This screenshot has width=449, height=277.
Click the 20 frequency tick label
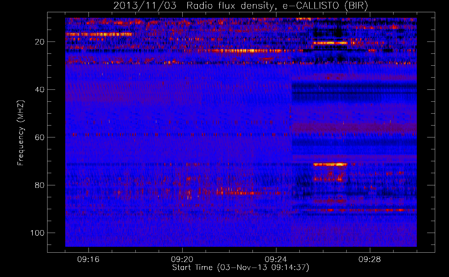(40, 42)
